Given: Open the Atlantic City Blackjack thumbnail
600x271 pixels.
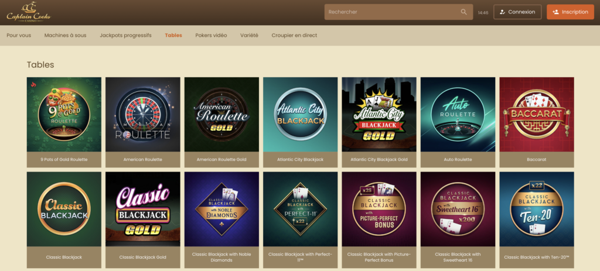Looking at the screenshot, I should click(301, 114).
